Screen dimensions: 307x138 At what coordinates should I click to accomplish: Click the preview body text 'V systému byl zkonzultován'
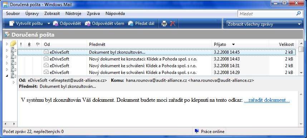[x=51, y=100]
